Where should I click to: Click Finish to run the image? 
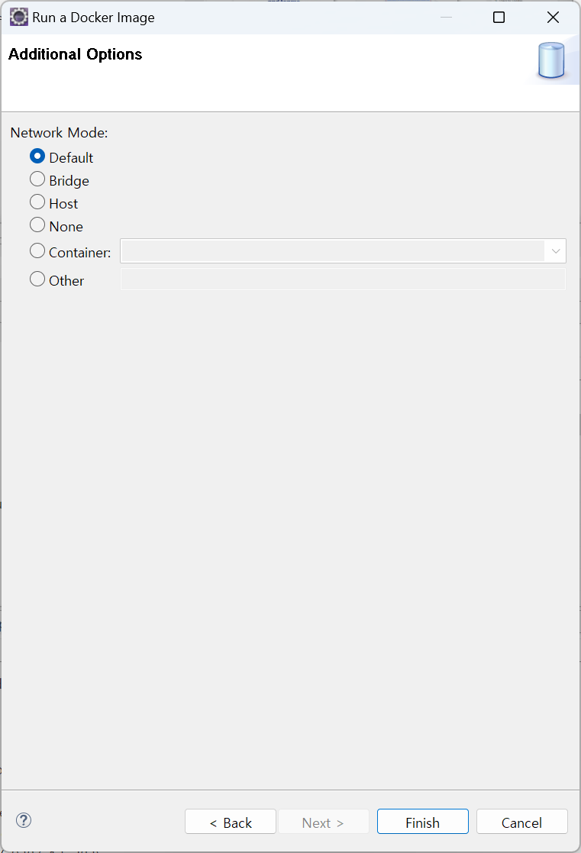422,822
